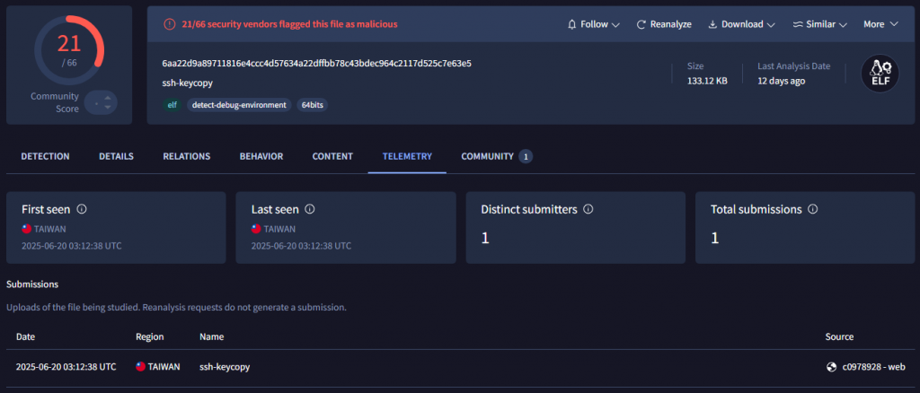Expand the More options menu

(880, 24)
